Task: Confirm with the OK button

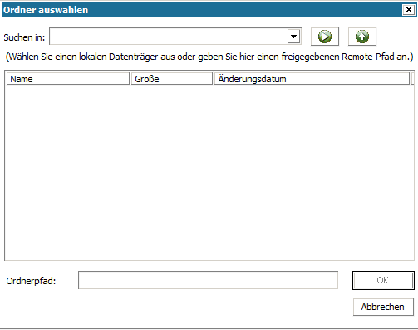Action: coord(383,280)
